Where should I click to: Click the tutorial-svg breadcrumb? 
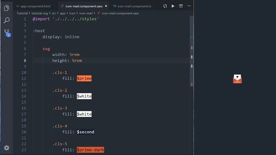point(40,13)
